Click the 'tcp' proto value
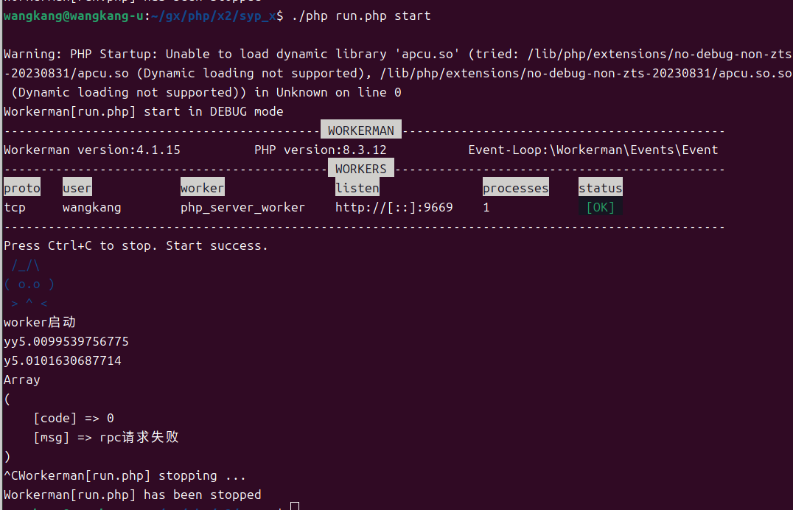Image resolution: width=793 pixels, height=510 pixels. click(x=15, y=207)
